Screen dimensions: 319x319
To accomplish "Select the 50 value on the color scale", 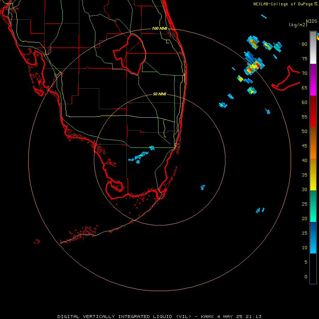I will coord(304,131).
